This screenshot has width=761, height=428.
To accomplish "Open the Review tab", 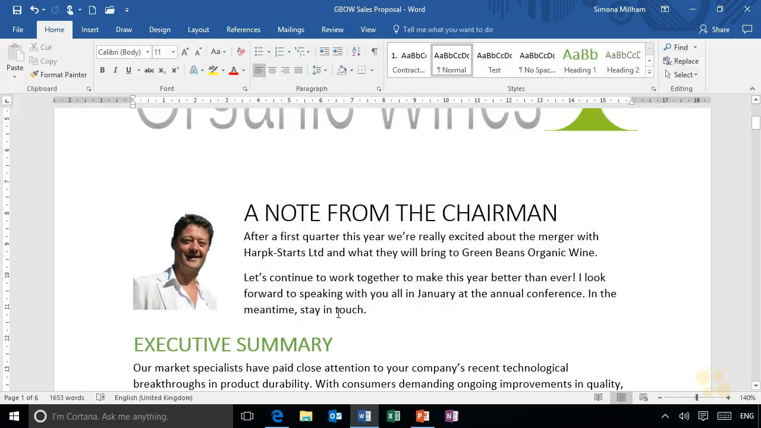I will [x=332, y=30].
